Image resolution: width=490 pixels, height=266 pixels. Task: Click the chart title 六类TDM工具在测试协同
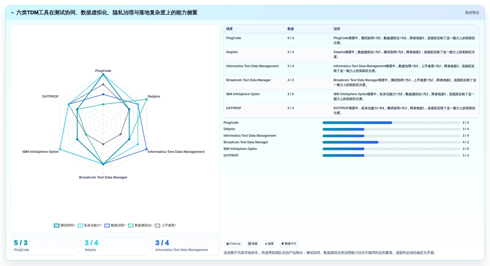107,13
